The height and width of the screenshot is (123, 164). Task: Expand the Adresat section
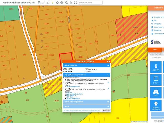108,106
